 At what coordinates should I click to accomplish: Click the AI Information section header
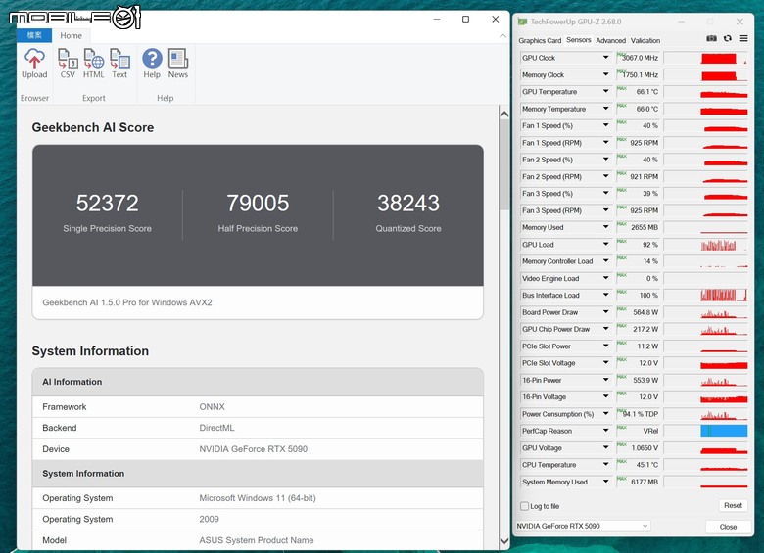258,382
